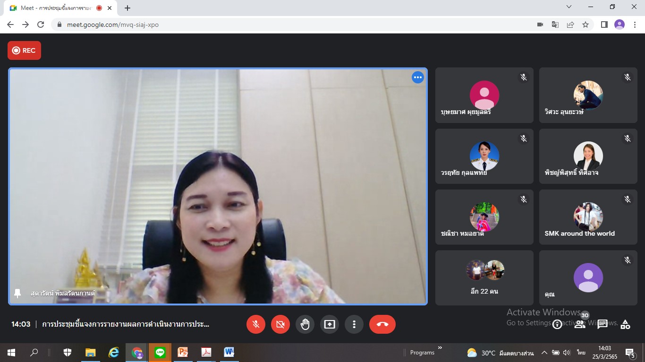The height and width of the screenshot is (362, 645).
Task: Leave the call with red hang-up button
Action: 382,324
